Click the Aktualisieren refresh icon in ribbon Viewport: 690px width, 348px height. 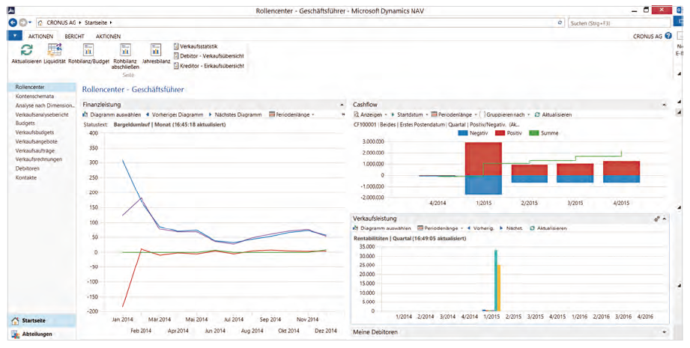[x=26, y=50]
